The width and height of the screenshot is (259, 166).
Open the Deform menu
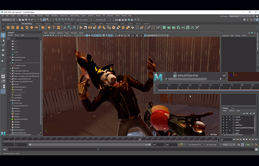98,16
